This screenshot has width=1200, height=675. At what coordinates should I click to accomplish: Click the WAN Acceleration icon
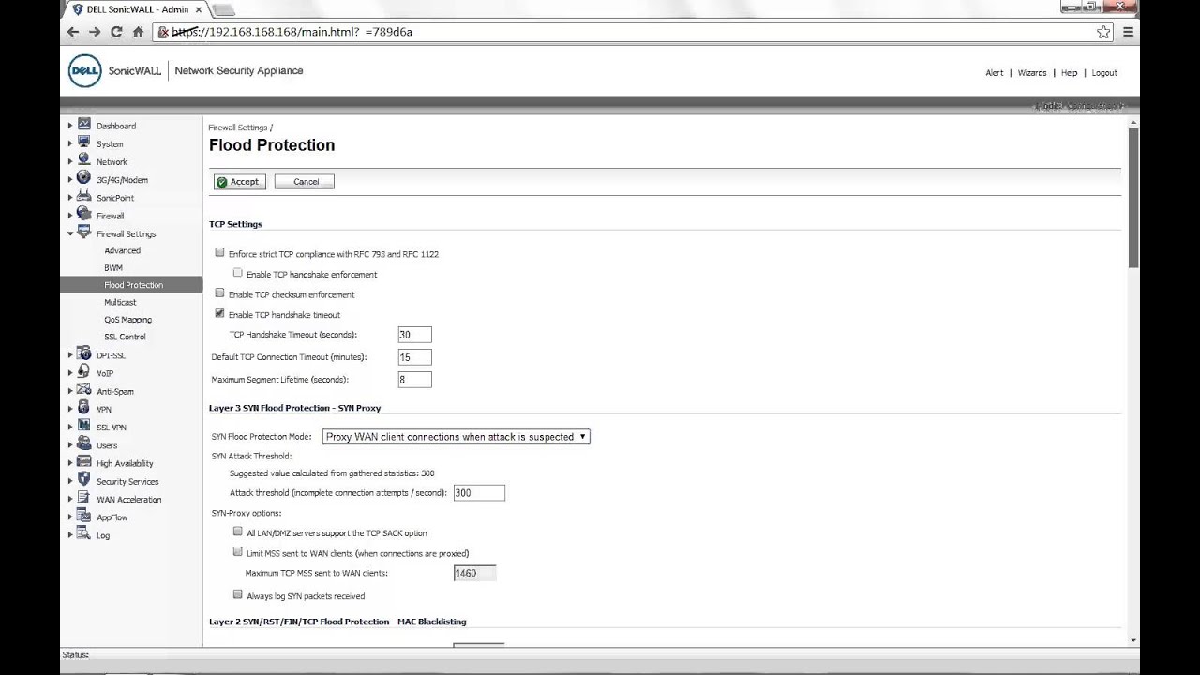[x=84, y=498]
